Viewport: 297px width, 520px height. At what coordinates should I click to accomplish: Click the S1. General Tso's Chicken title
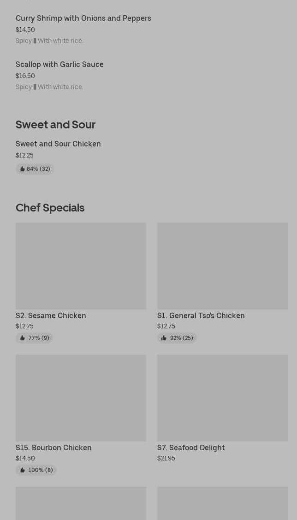201,316
